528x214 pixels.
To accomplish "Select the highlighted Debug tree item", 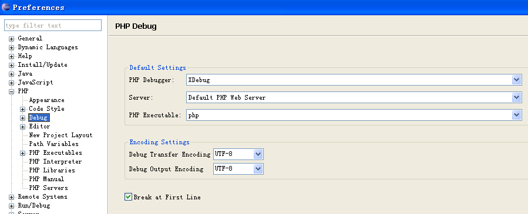I will [x=39, y=118].
